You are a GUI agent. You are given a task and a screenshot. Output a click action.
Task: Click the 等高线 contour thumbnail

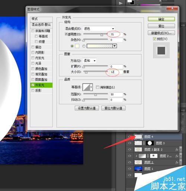click(86, 87)
